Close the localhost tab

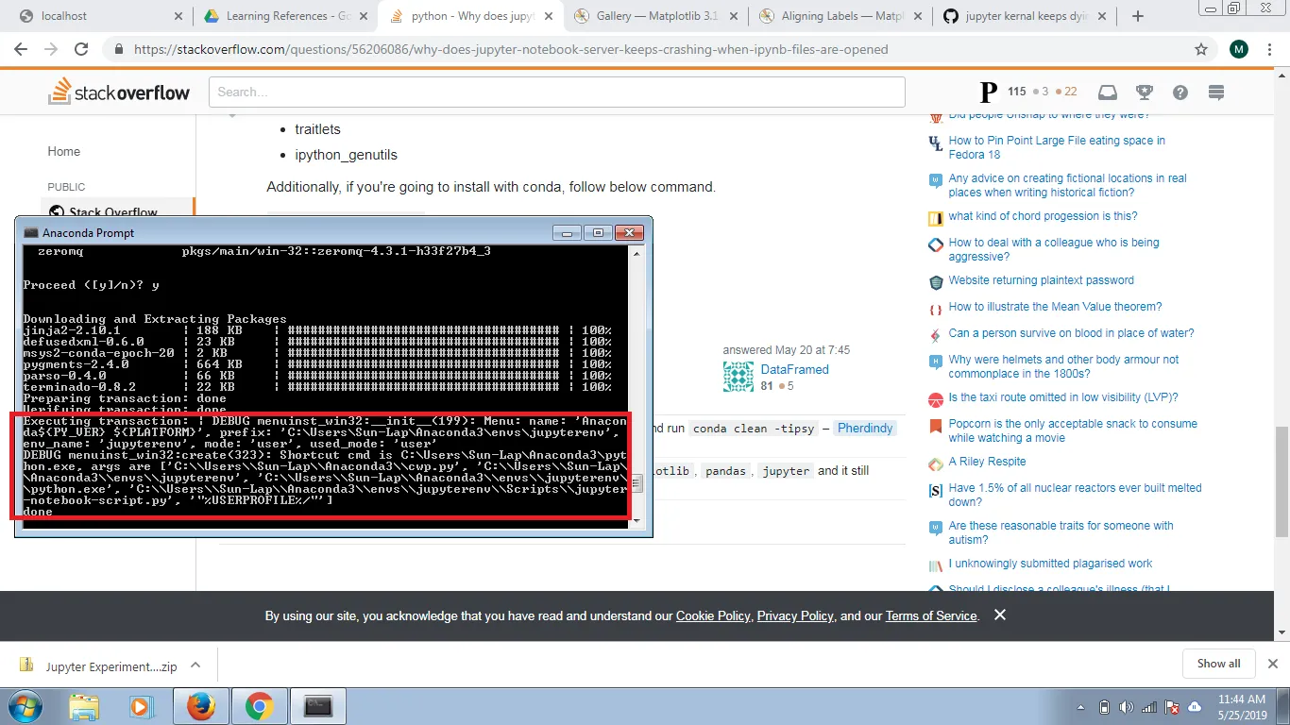coord(179,16)
